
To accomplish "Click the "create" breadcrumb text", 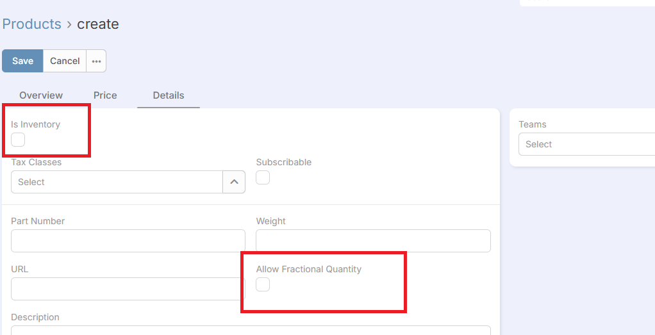I will pyautogui.click(x=98, y=24).
